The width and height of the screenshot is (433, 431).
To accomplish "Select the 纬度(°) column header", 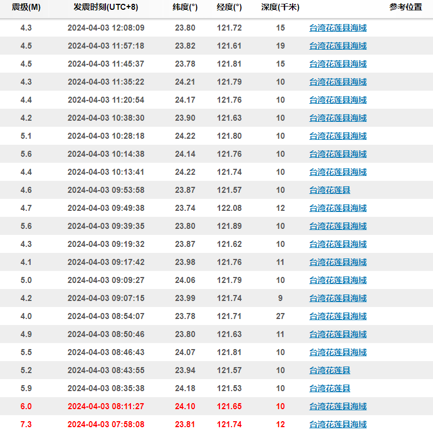I will pyautogui.click(x=185, y=7).
